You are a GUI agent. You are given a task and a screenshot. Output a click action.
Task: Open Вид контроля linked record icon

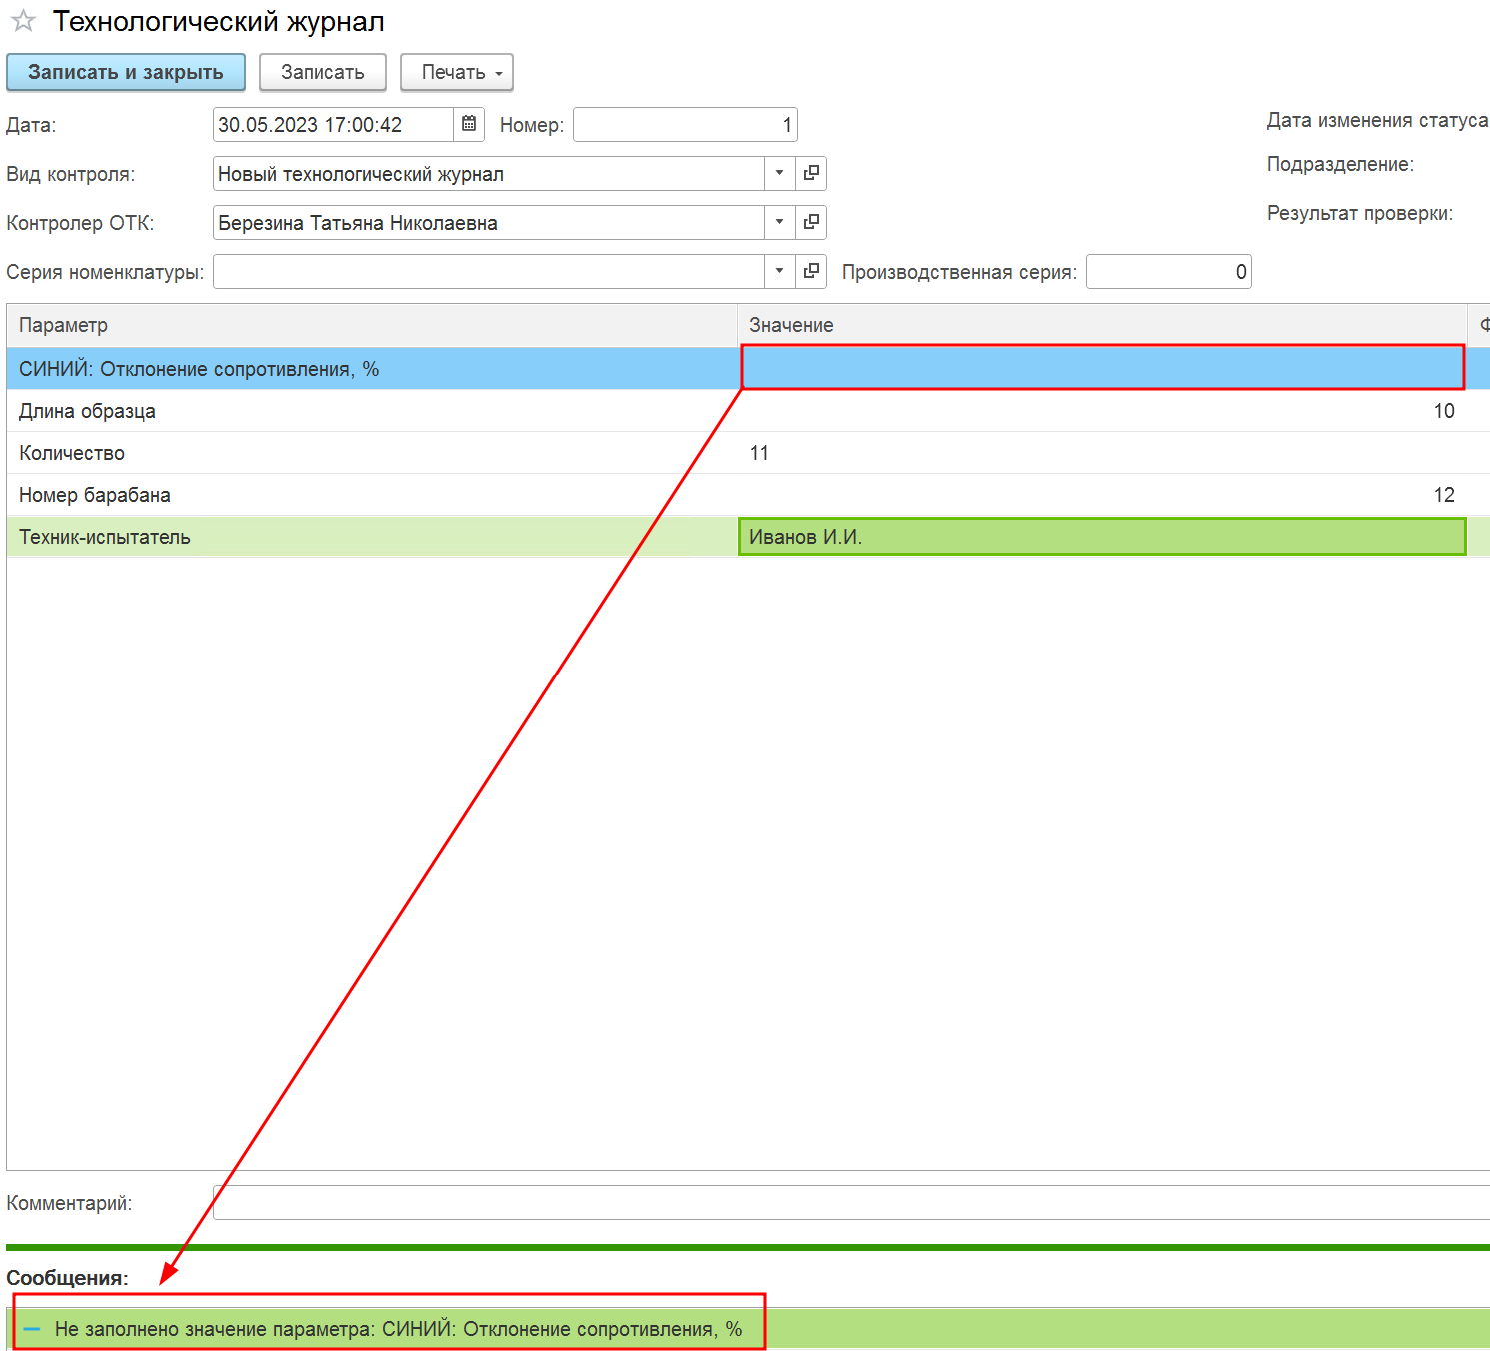coord(811,173)
